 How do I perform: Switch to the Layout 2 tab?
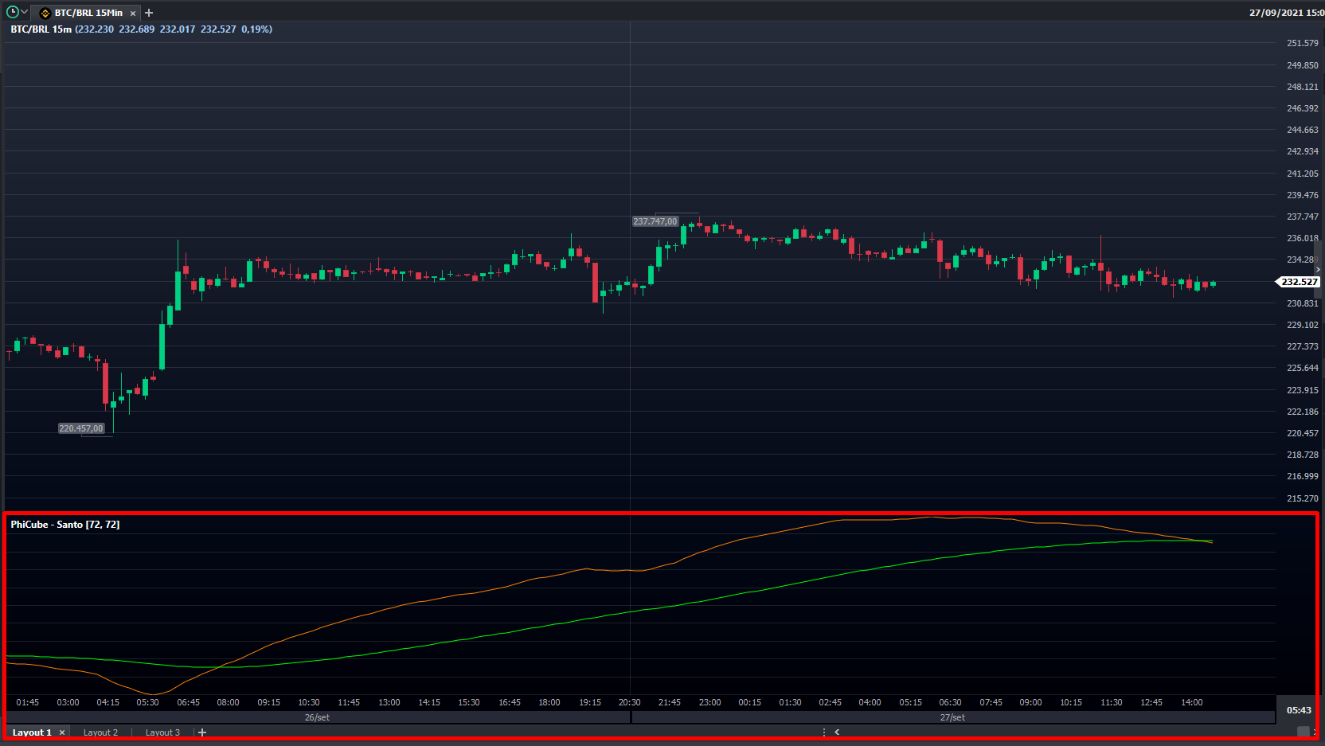pos(100,732)
